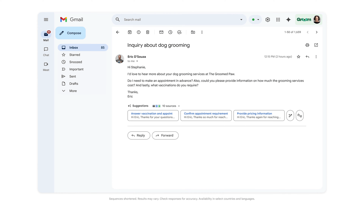Open the Move to folder icon

click(193, 32)
